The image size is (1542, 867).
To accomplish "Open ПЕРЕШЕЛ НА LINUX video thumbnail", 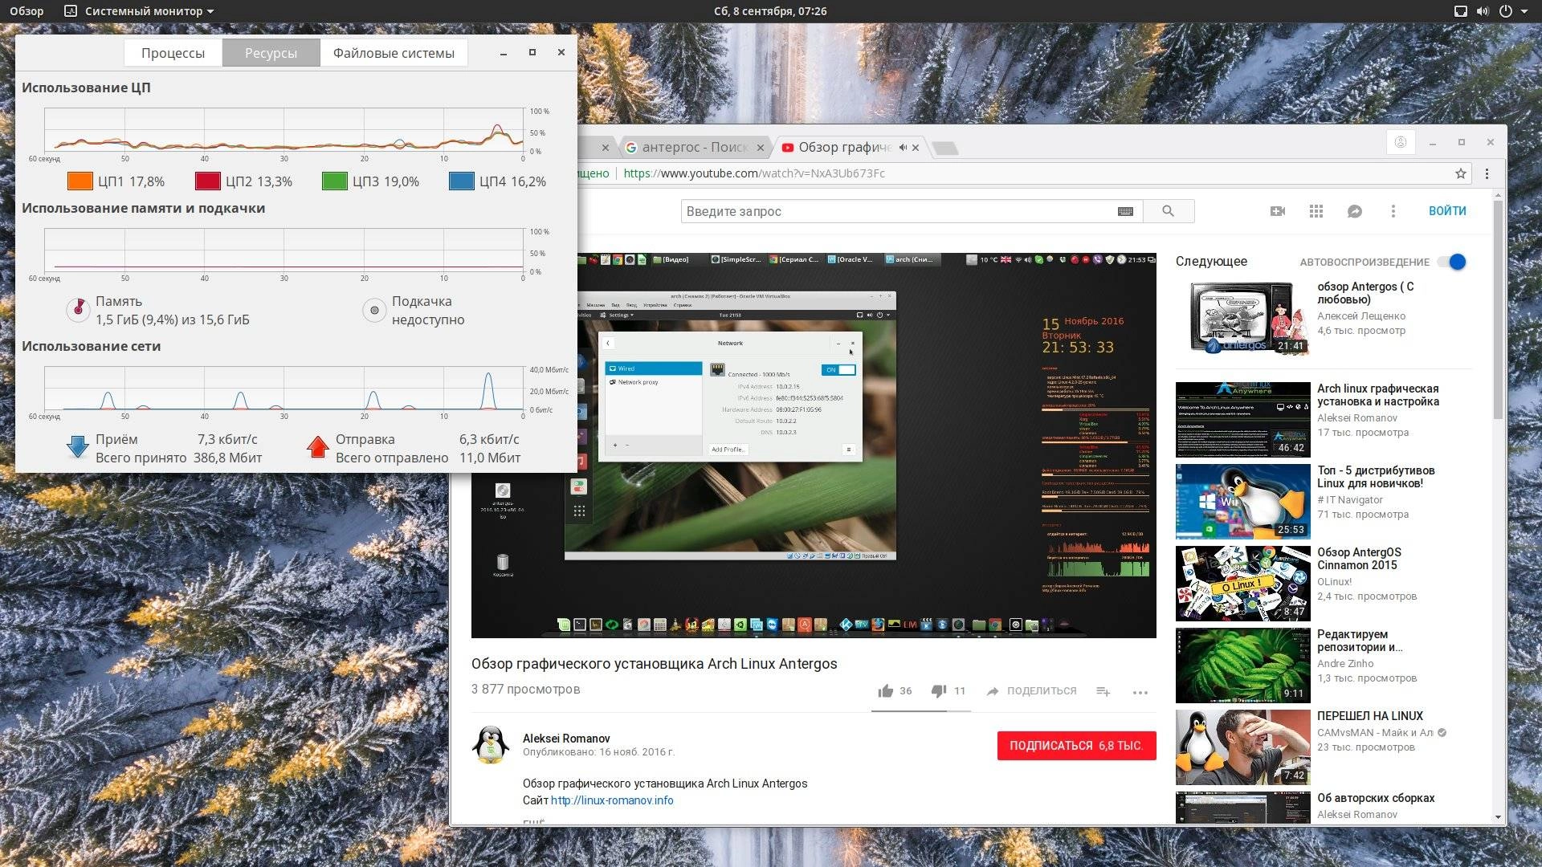I will coord(1243,747).
